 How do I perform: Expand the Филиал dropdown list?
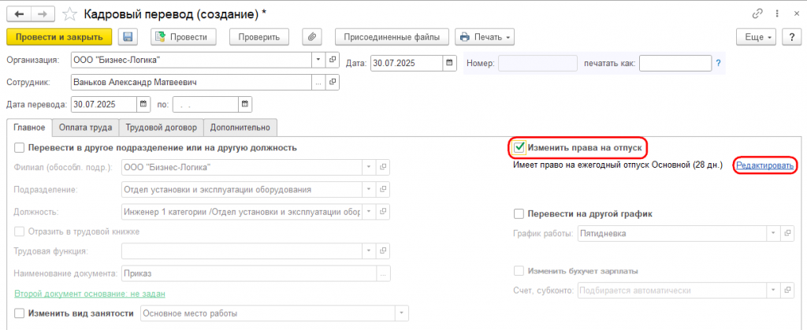point(369,167)
